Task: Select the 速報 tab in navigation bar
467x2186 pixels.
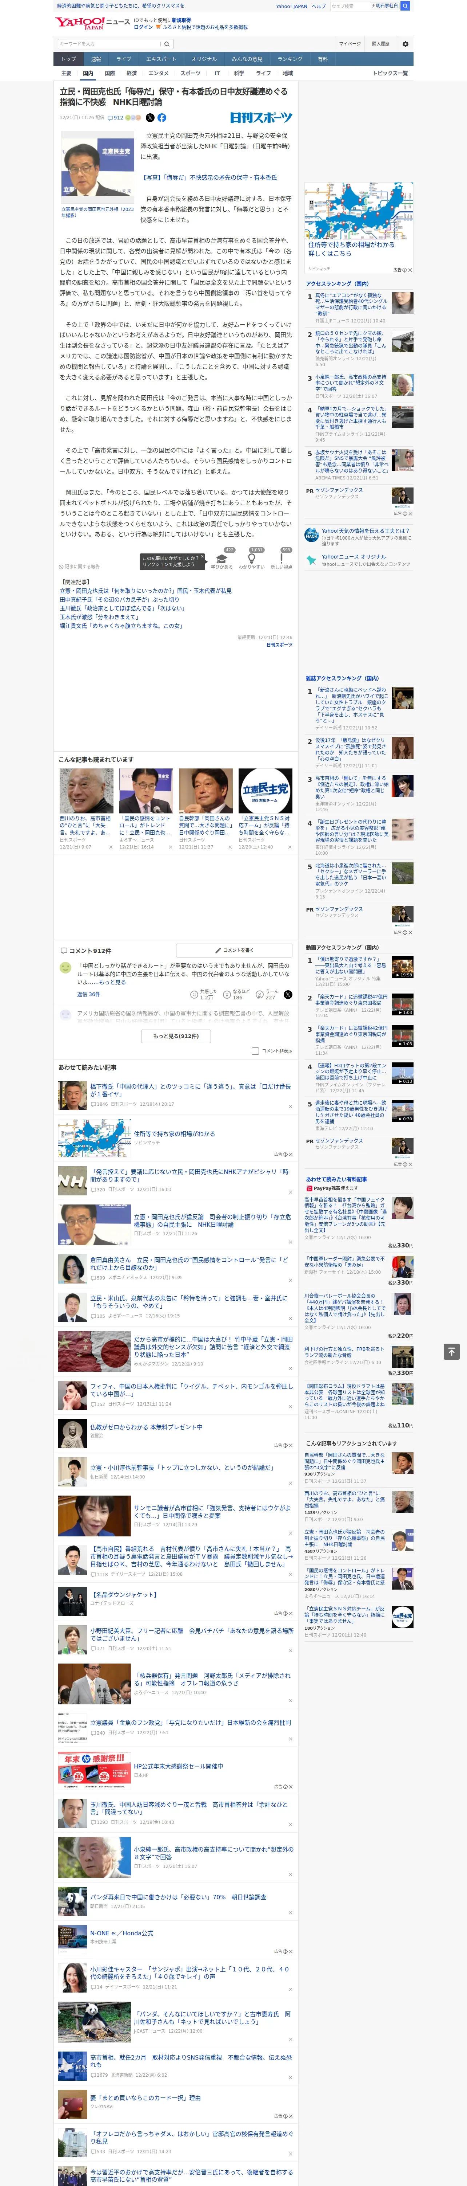Action: [96, 59]
